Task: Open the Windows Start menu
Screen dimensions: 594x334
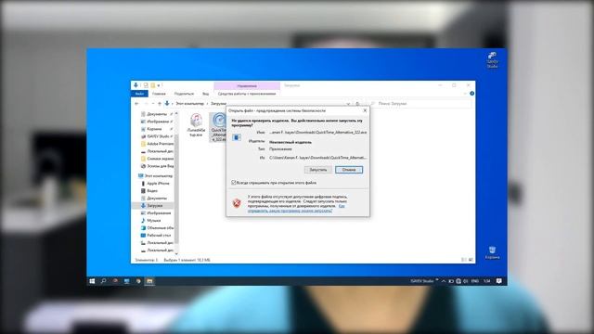Action: tap(92, 281)
